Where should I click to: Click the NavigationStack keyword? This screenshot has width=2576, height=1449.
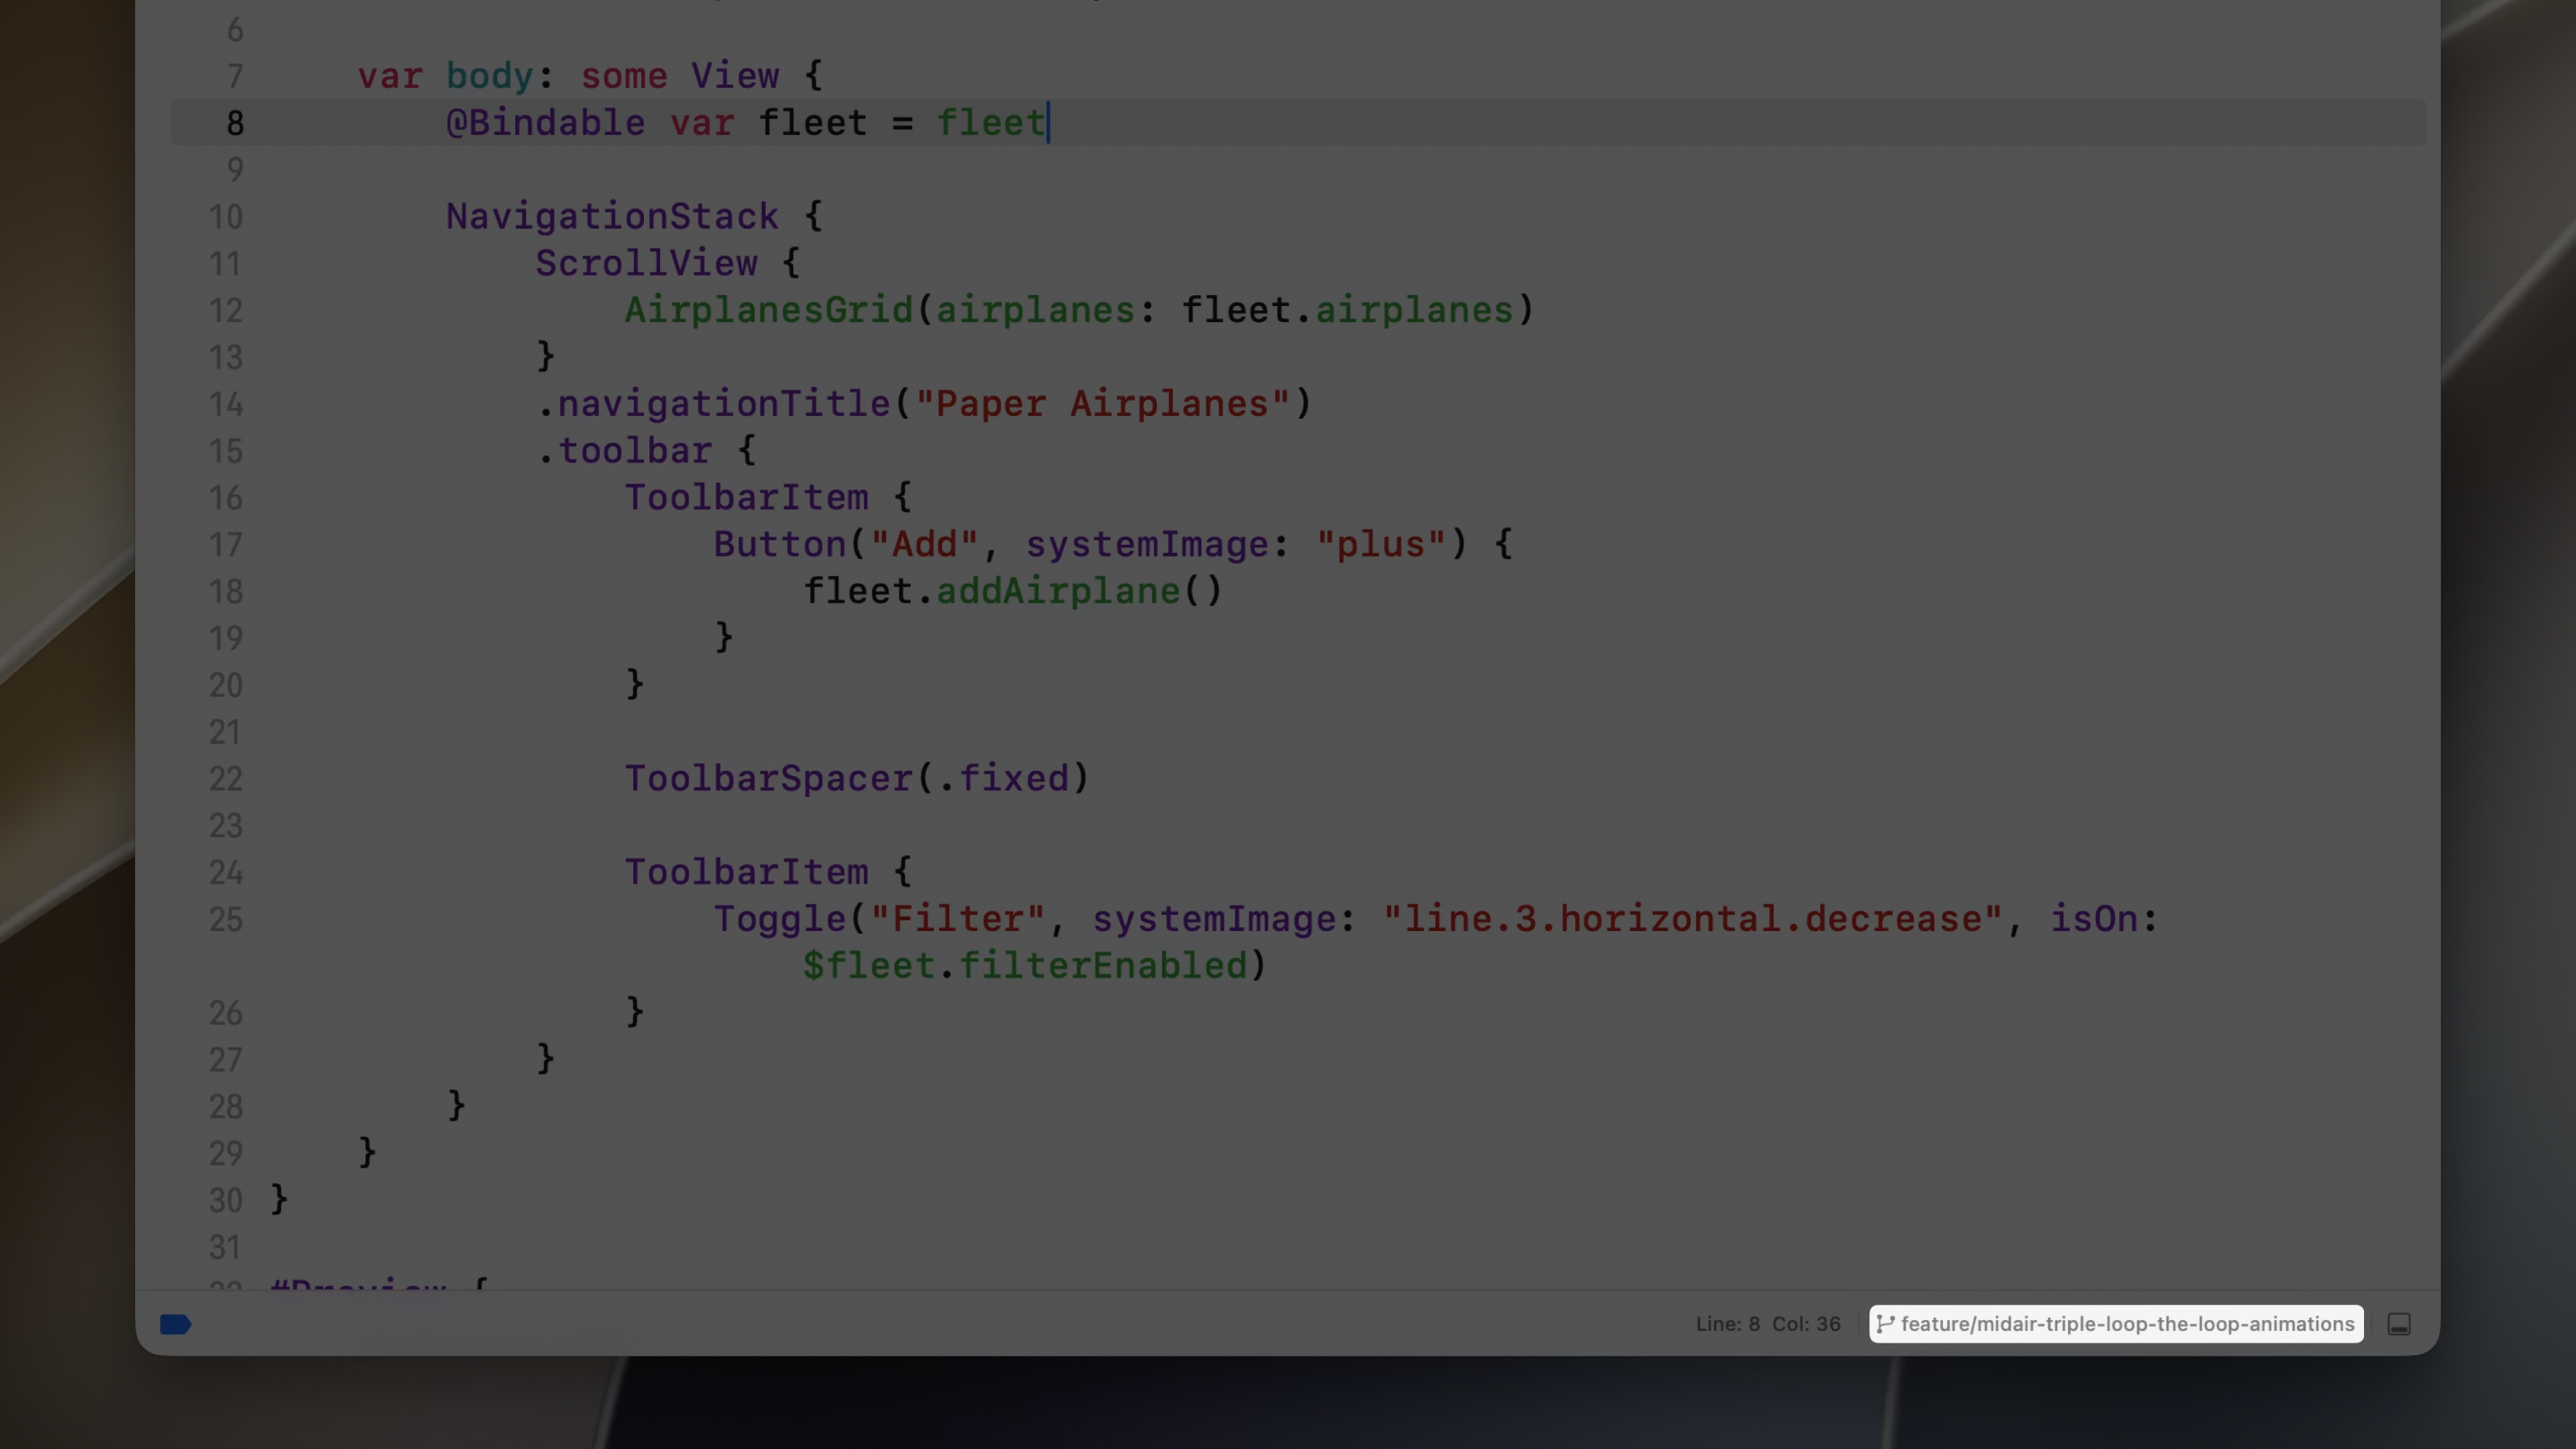coord(612,217)
